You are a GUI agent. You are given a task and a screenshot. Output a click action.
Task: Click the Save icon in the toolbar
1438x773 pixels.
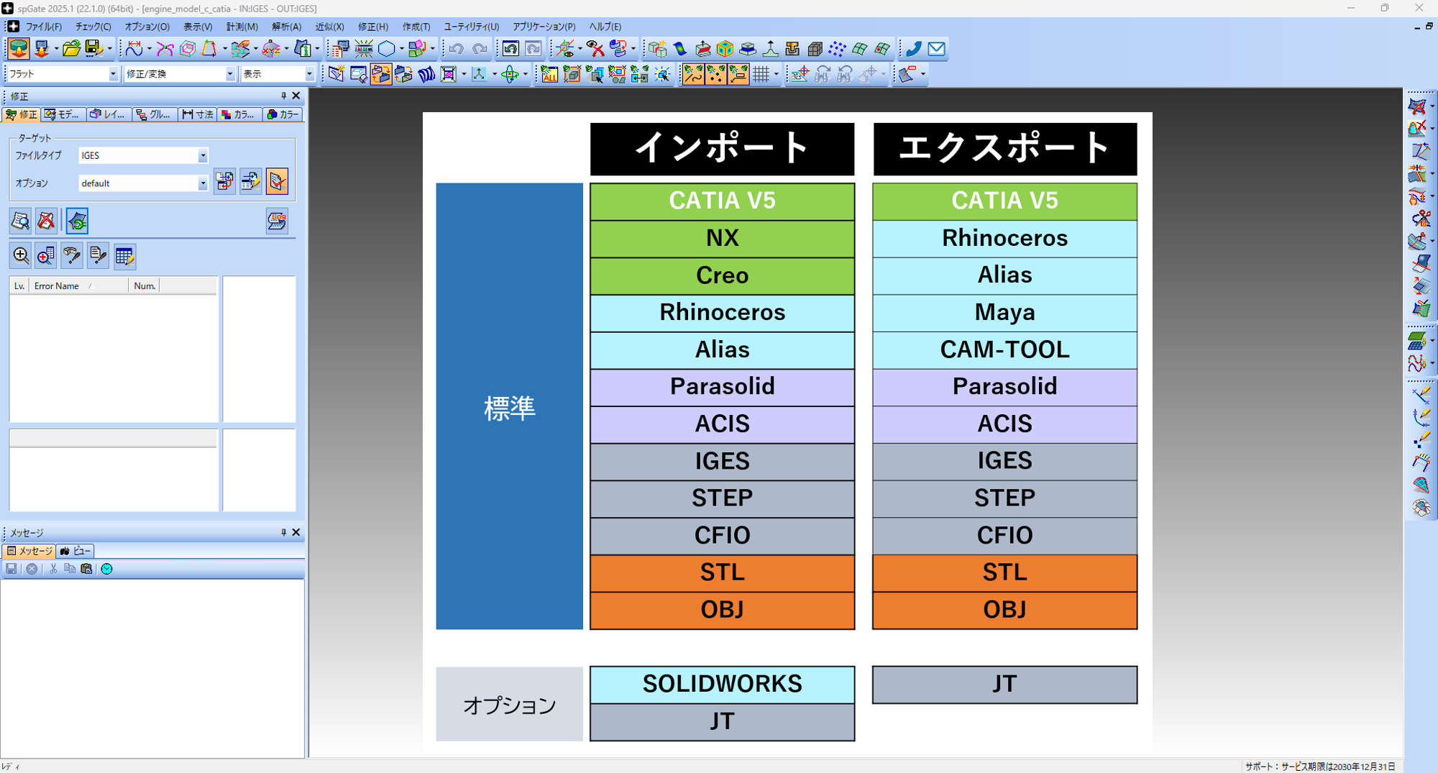[93, 48]
